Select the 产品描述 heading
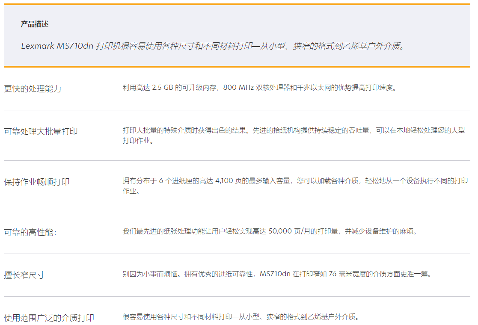 (34, 24)
